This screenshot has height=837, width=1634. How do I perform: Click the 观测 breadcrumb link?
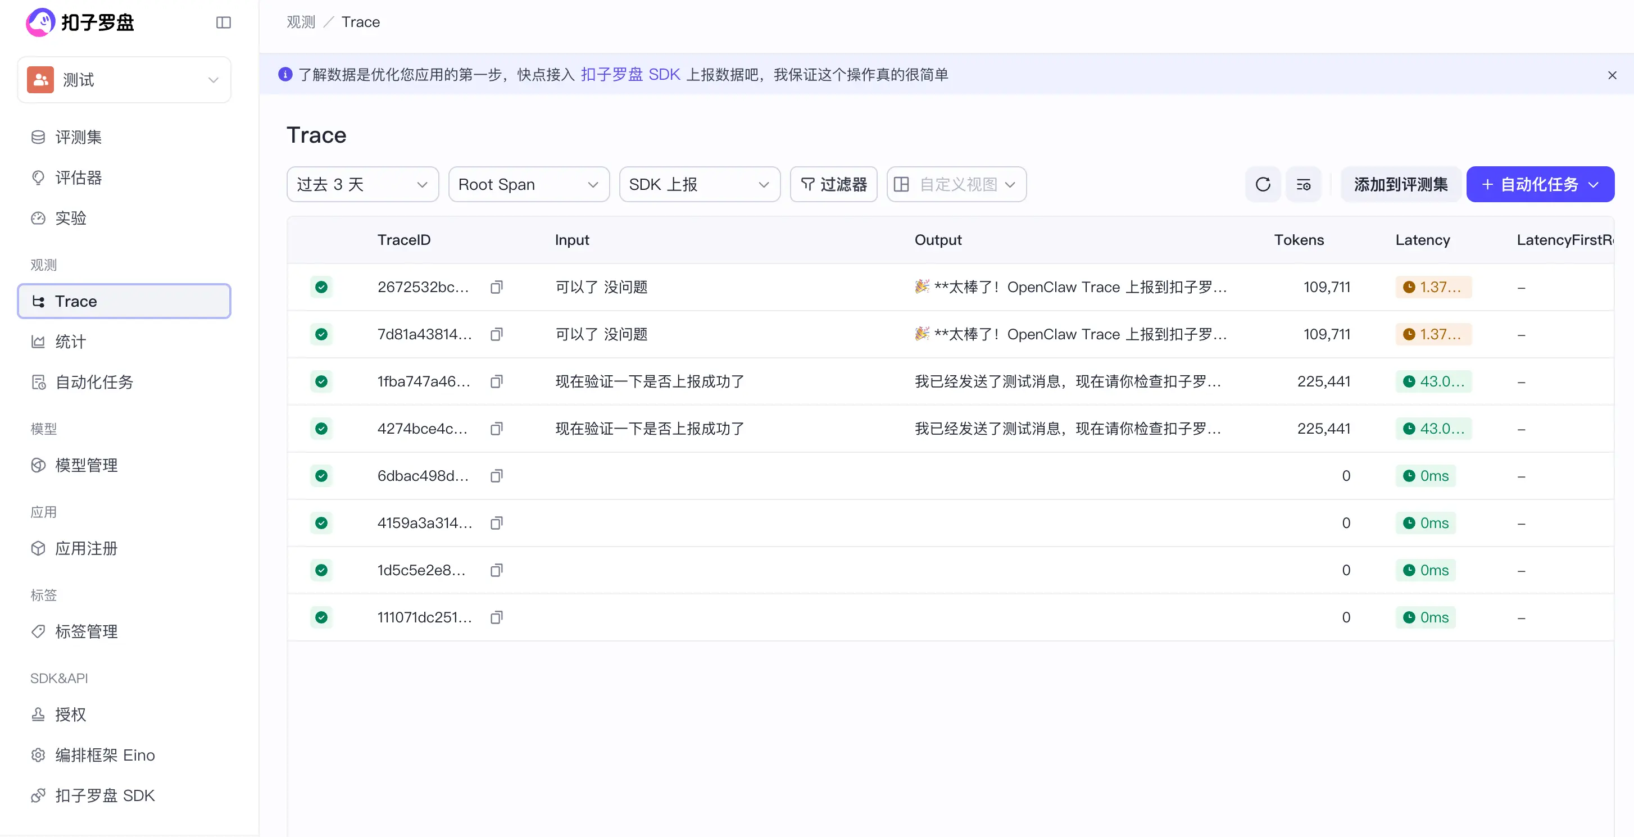[x=301, y=22]
